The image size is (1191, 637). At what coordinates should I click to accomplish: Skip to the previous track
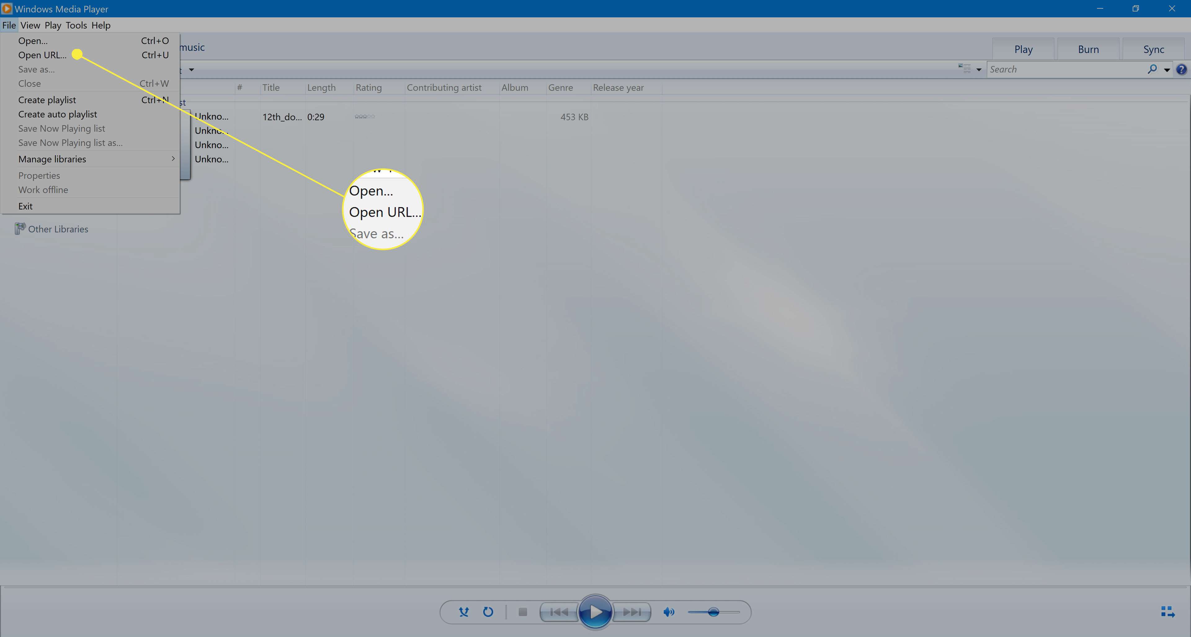(559, 612)
